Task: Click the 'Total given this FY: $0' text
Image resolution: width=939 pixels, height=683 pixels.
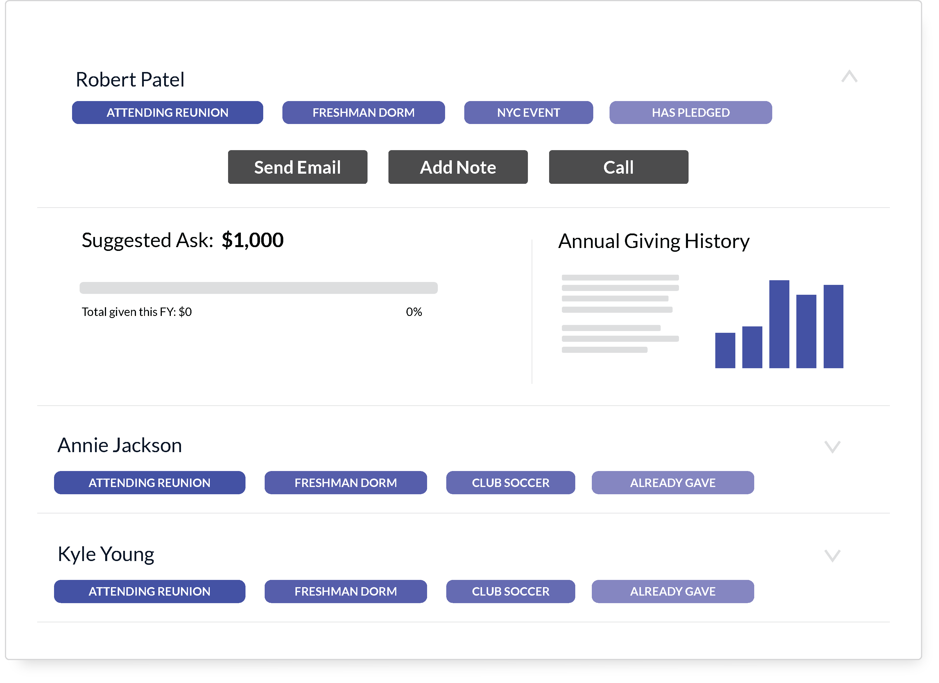Action: 137,312
